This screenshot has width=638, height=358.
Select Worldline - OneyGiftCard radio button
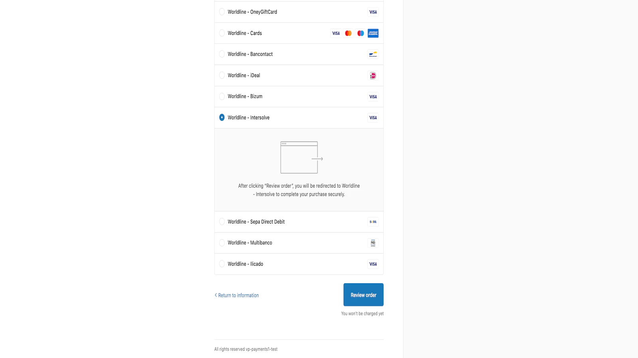tap(222, 12)
